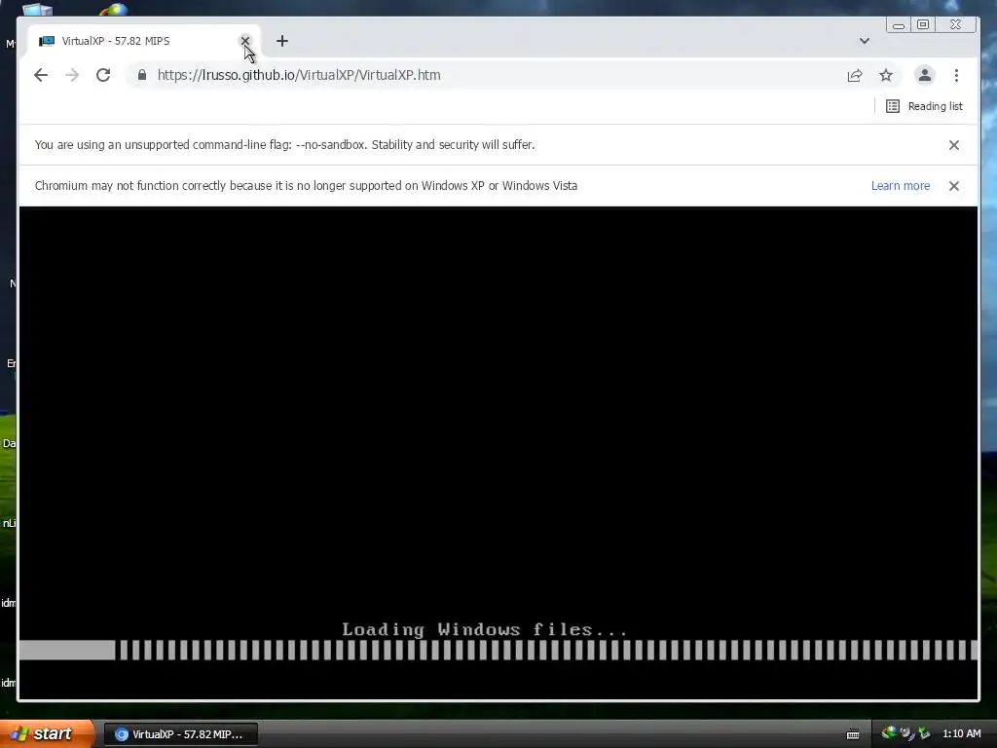Open the Windows start menu
The height and width of the screenshot is (748, 997).
[x=47, y=733]
